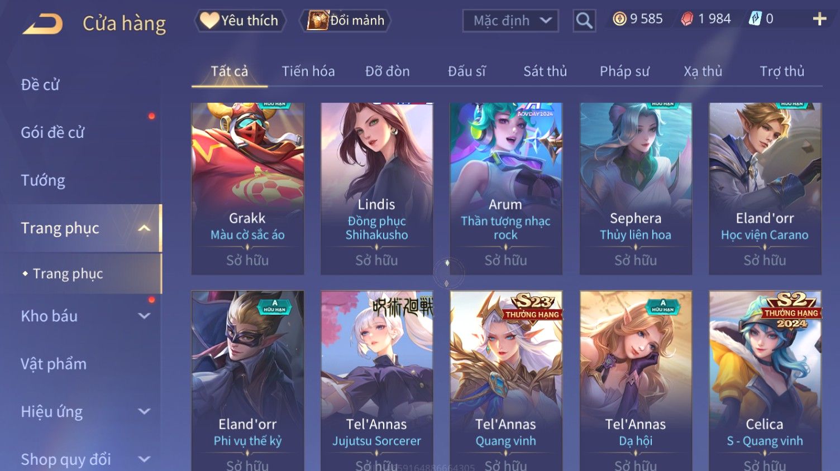Go to Tướng in the sidebar
The height and width of the screenshot is (471, 840).
tap(43, 181)
